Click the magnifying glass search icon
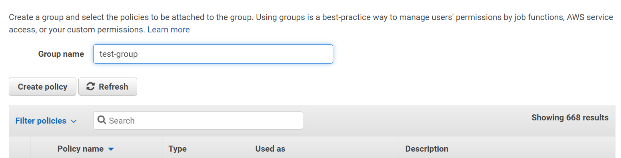Screen dimensions: 621x158 pyautogui.click(x=102, y=120)
